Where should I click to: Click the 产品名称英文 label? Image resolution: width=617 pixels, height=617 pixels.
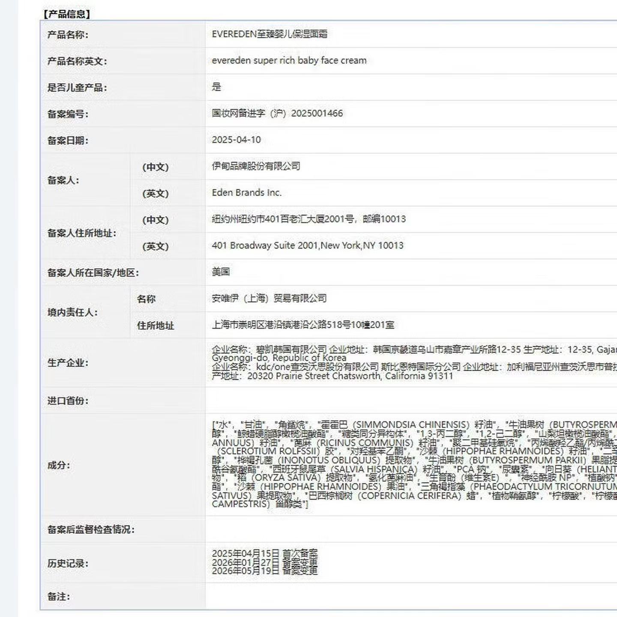(x=77, y=61)
